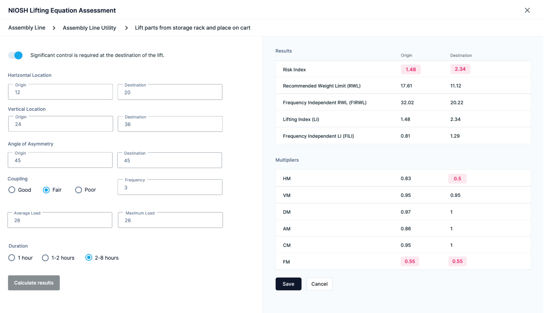Cancel the assessment
544x313 pixels.
tap(319, 284)
